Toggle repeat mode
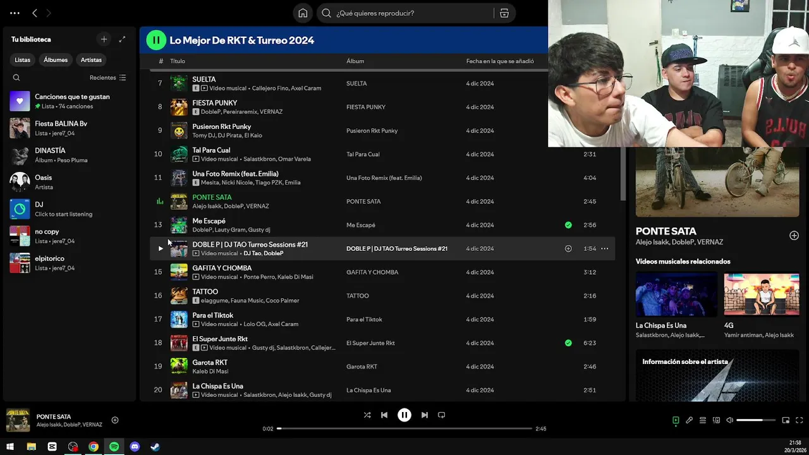The width and height of the screenshot is (809, 455). point(442,415)
